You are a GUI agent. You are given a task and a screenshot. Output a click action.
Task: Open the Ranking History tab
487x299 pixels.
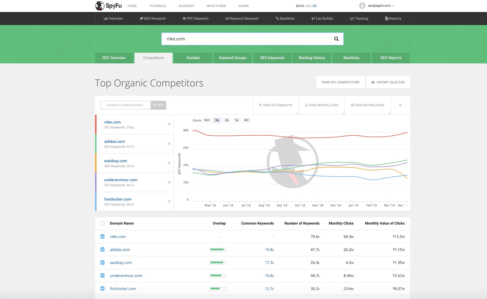click(312, 58)
